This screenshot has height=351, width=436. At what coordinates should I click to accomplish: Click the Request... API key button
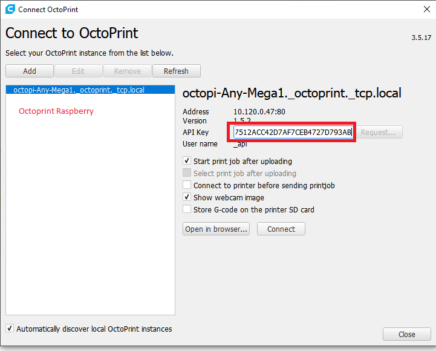pos(378,132)
